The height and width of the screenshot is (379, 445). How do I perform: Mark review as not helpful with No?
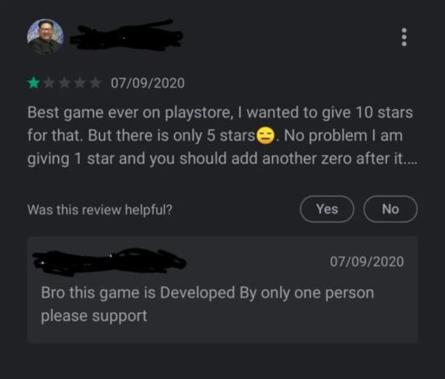click(390, 209)
